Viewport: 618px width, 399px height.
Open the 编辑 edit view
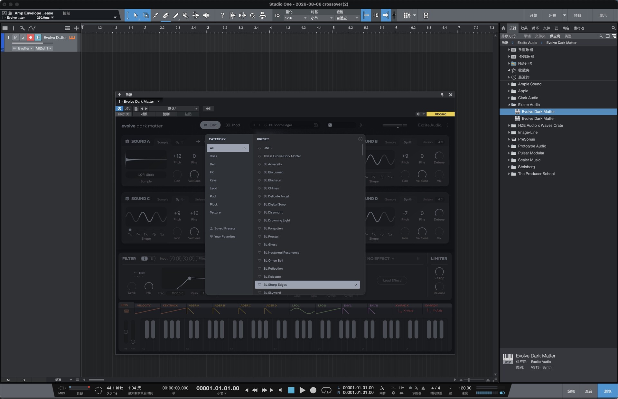coord(571,391)
